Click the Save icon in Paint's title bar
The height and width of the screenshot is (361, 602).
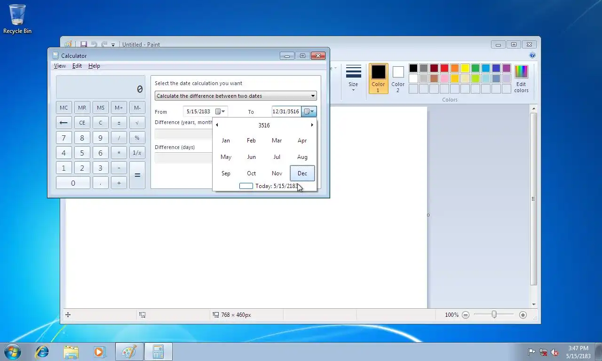pyautogui.click(x=84, y=44)
